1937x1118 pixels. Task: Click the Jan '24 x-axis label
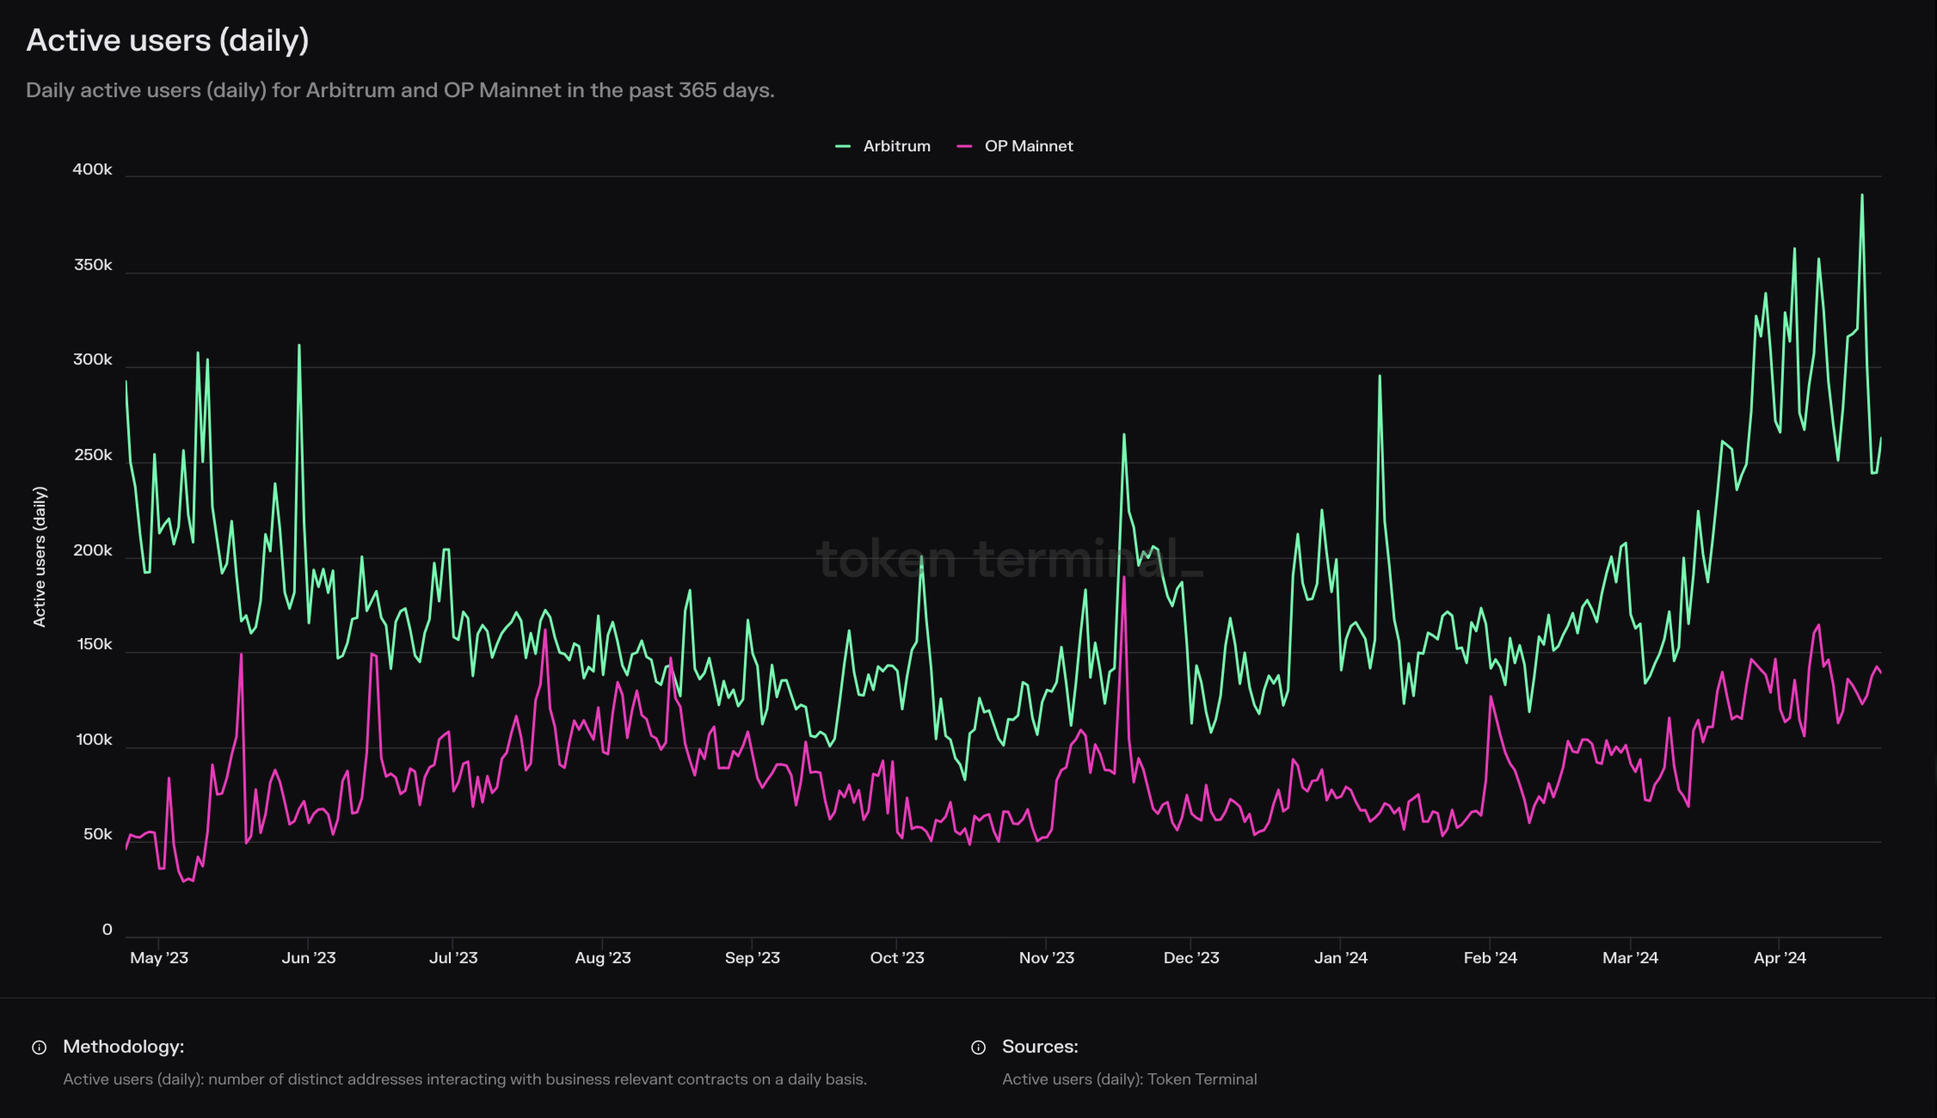(1341, 958)
